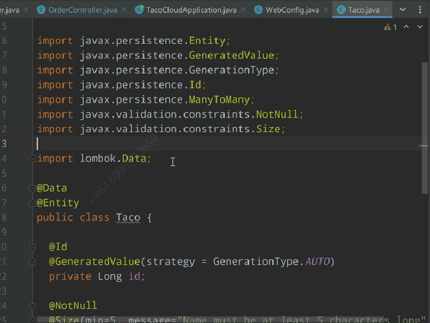
Task: Click the Taco class name
Action: point(128,218)
